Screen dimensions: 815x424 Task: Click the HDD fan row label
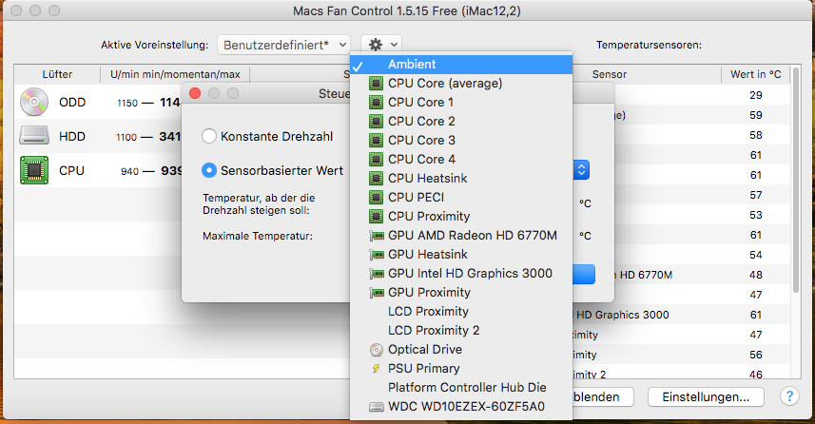click(x=72, y=137)
